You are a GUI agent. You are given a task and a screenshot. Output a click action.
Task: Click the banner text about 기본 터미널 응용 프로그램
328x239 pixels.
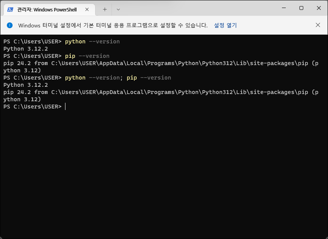click(x=113, y=25)
